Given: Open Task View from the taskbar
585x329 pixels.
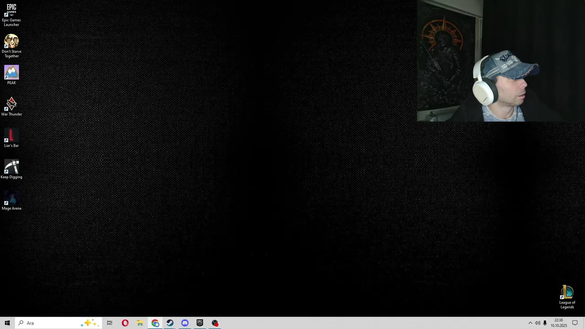Looking at the screenshot, I should 110,323.
